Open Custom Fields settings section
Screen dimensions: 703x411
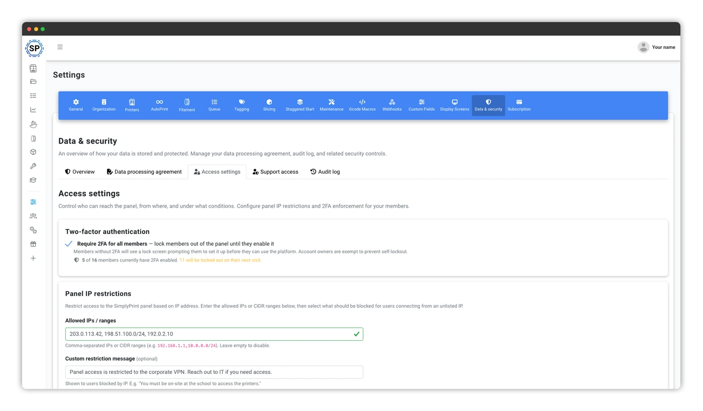[x=421, y=105]
